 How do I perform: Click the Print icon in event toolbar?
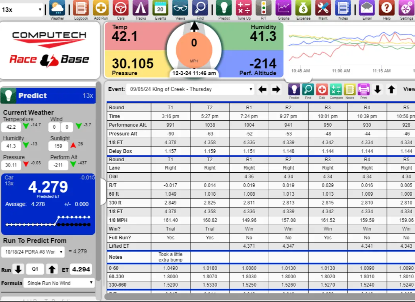click(363, 90)
